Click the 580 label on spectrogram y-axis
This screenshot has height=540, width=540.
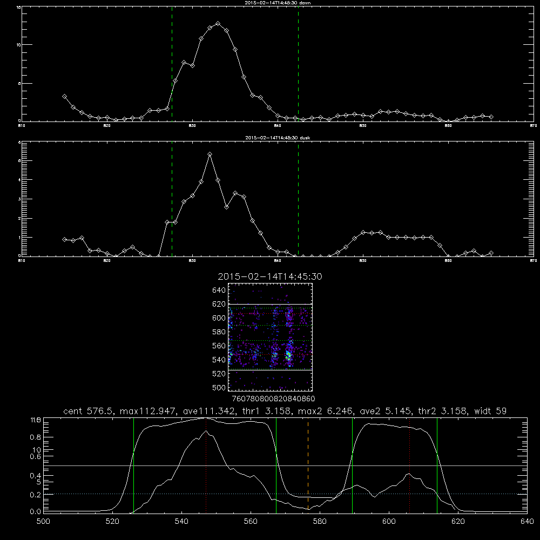point(219,332)
